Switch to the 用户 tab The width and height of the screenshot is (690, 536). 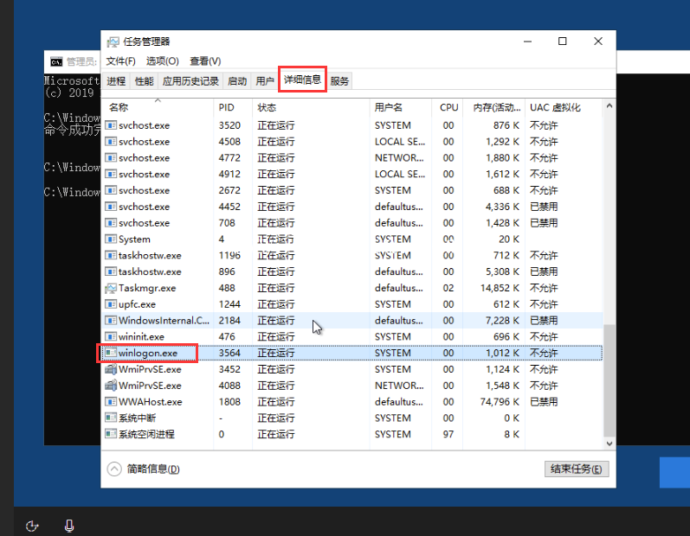(264, 81)
